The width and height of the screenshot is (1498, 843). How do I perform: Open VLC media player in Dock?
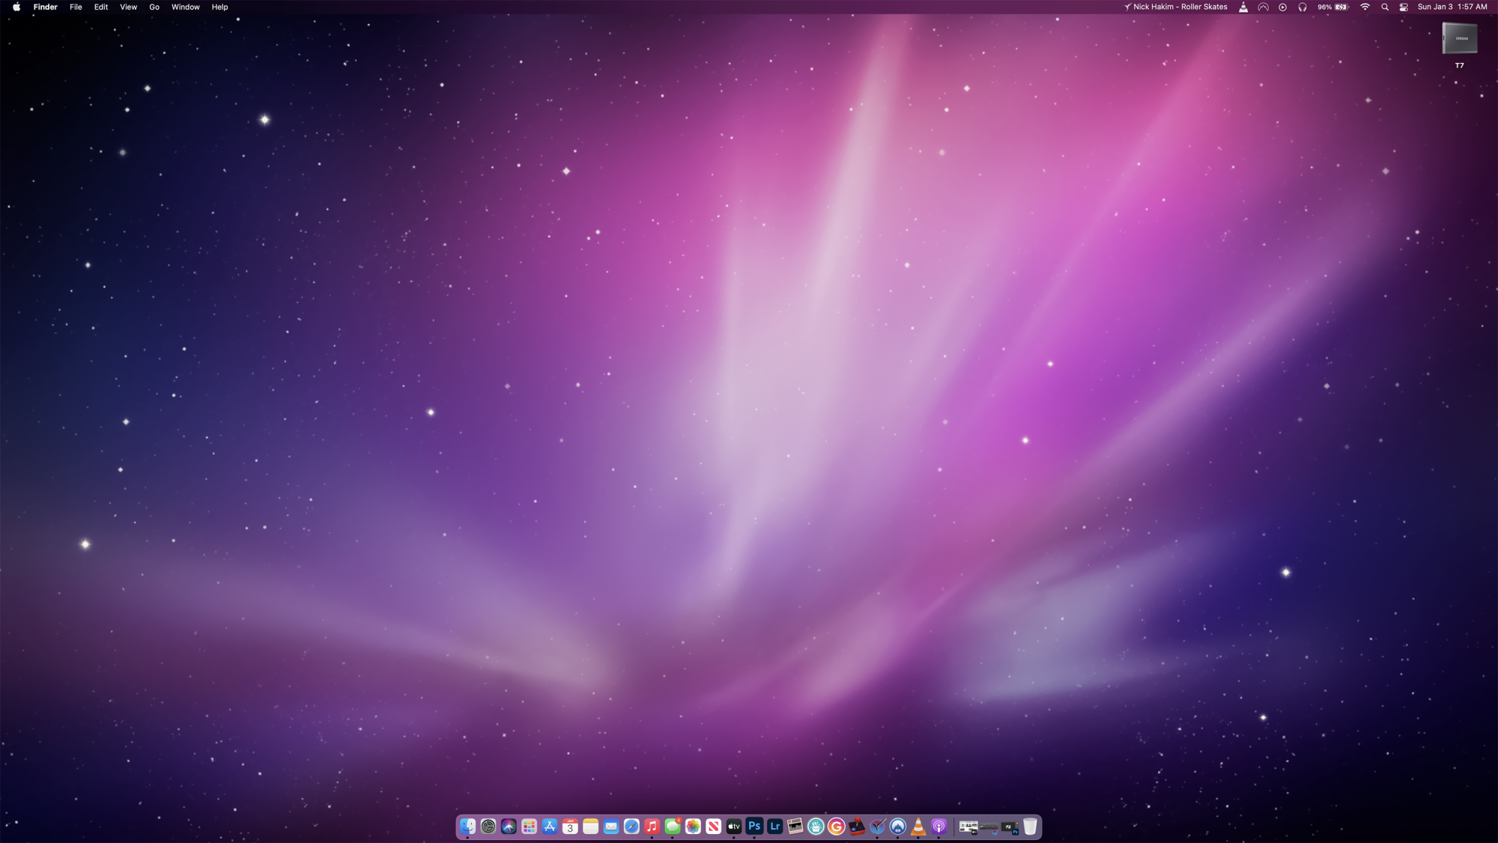[918, 827]
